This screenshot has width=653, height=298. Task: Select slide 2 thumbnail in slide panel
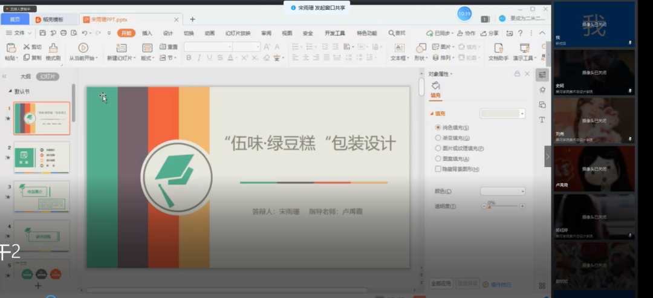tap(42, 157)
